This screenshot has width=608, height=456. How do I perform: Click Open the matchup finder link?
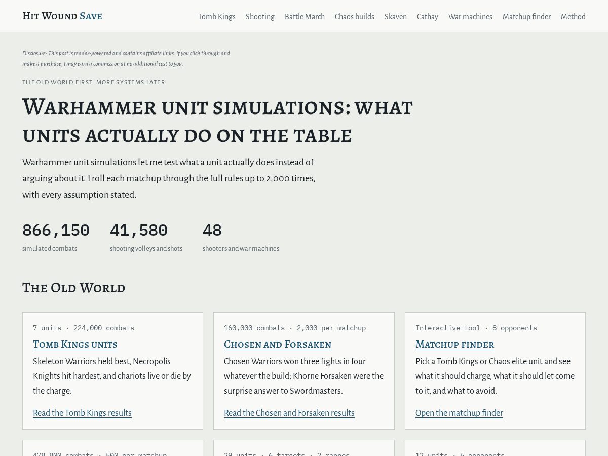(459, 413)
